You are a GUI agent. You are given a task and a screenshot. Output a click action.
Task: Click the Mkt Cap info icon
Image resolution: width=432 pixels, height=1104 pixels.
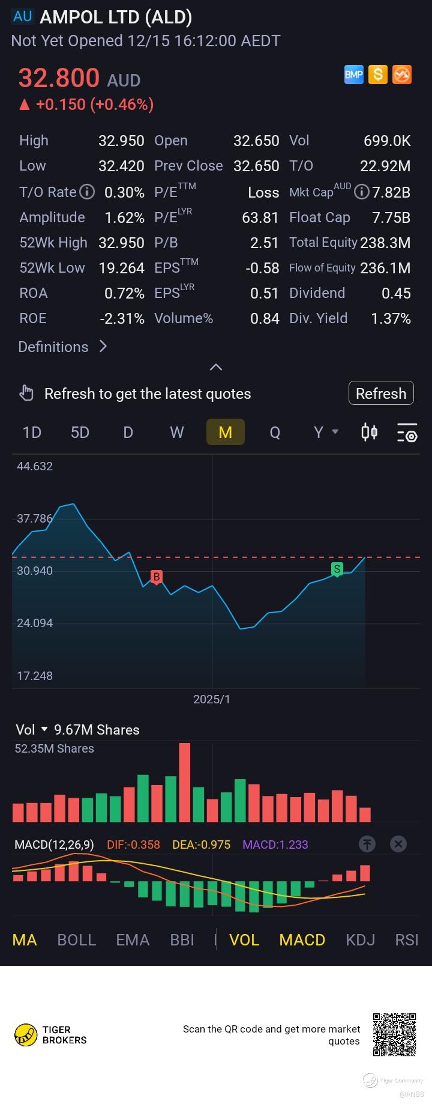pos(361,192)
